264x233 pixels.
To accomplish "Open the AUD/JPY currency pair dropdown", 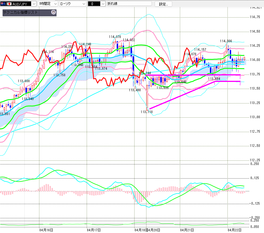I will pyautogui.click(x=34, y=4).
